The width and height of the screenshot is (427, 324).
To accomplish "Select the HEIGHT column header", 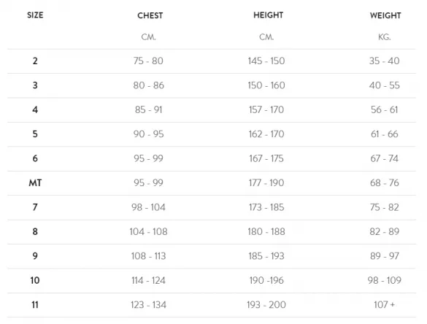I will 268,15.
